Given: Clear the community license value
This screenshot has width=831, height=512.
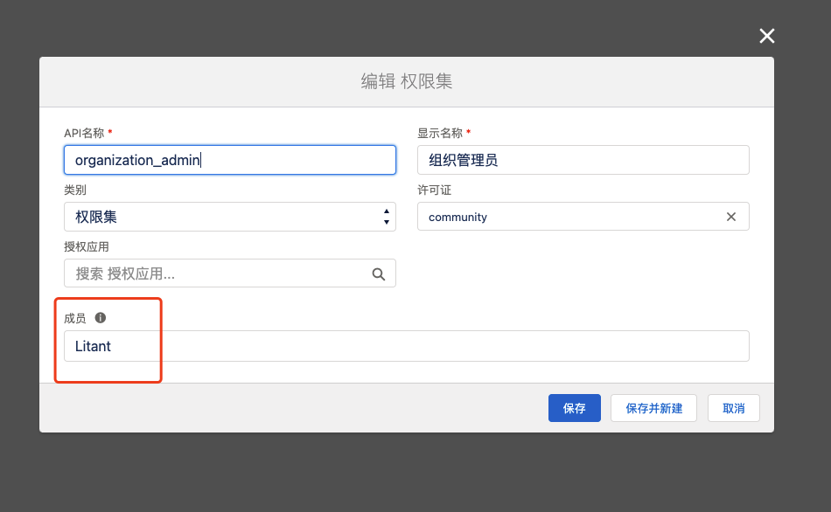Looking at the screenshot, I should coord(730,217).
